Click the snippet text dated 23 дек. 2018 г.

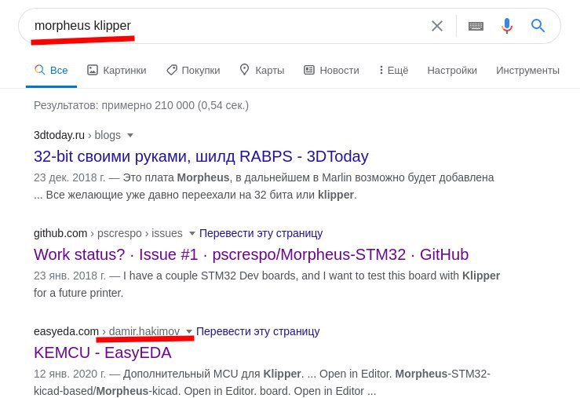tap(264, 186)
